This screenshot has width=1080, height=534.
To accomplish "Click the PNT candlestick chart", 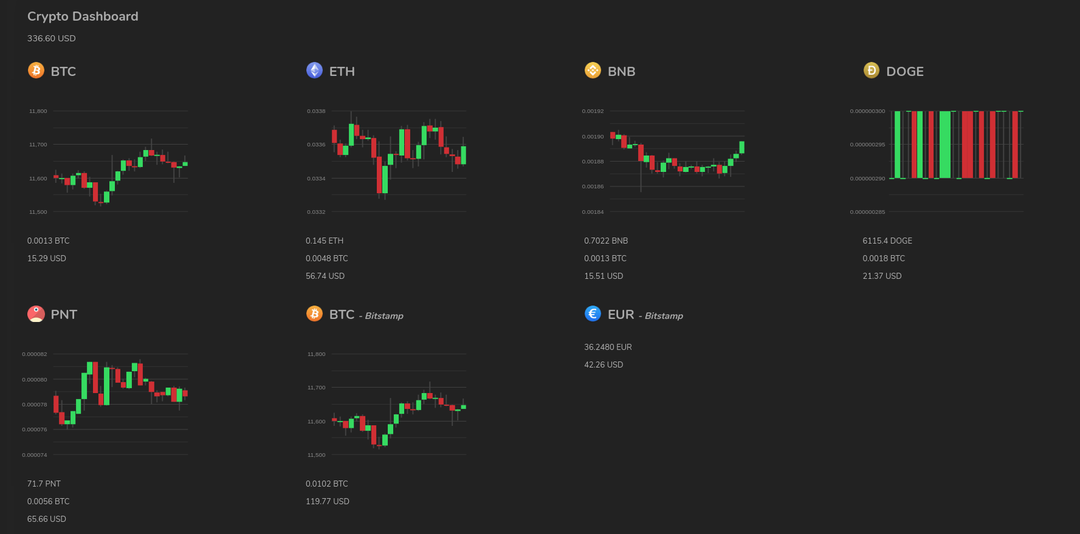I will click(105, 405).
